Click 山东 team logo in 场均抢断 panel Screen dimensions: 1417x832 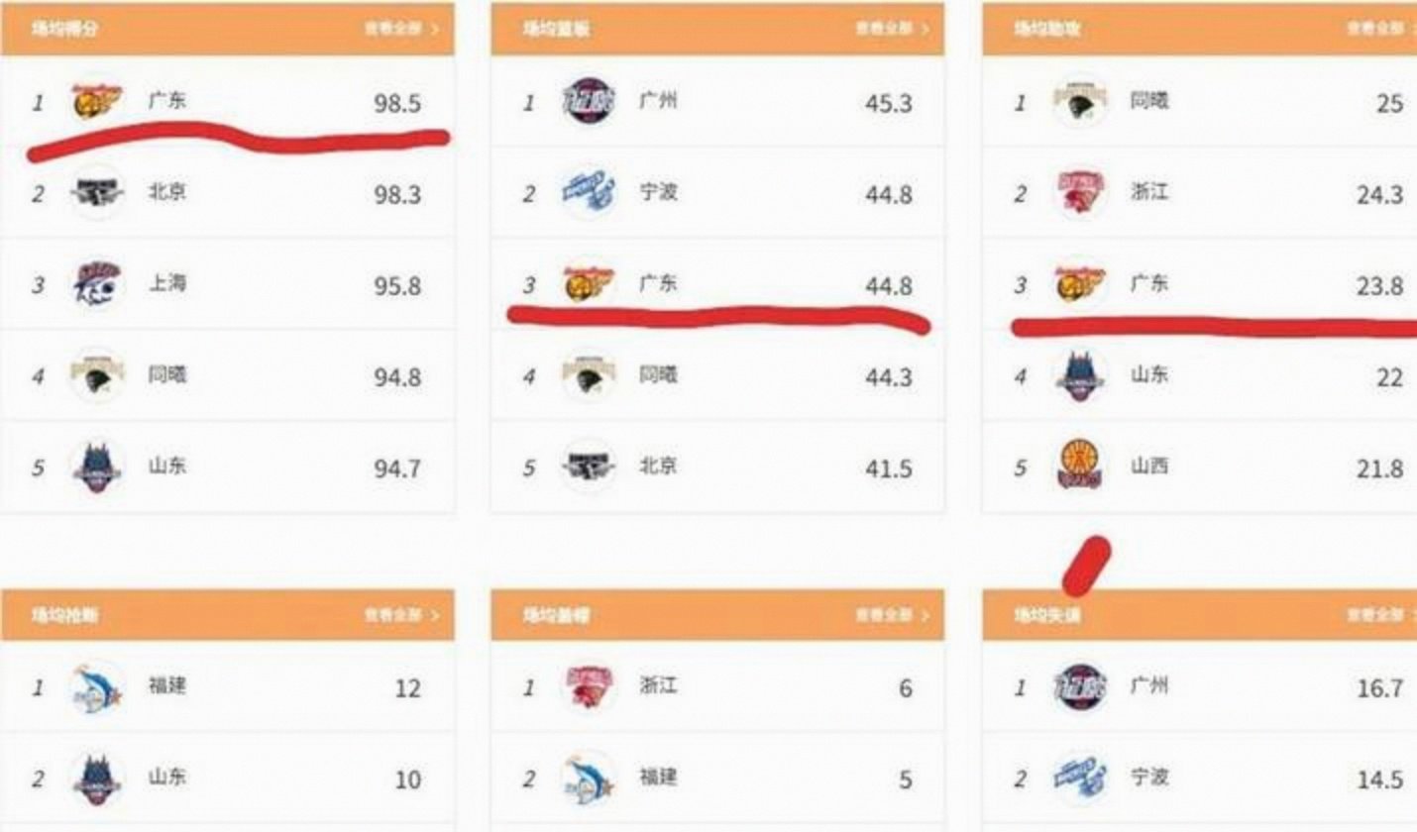97,780
